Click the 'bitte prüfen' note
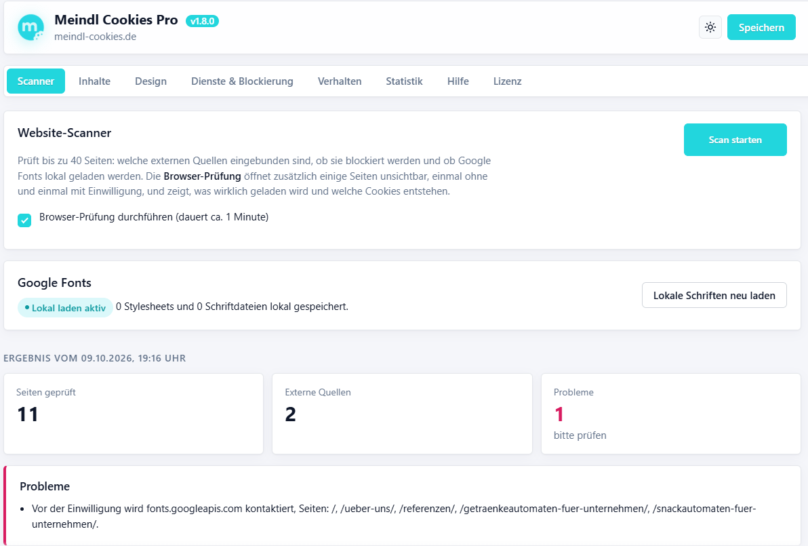This screenshot has width=808, height=546. coord(580,435)
